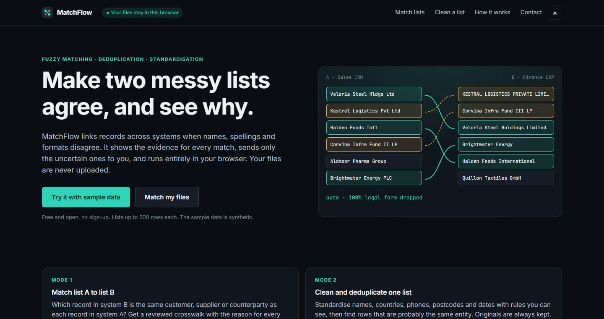Open the Match lists nav item
This screenshot has height=319, width=604.
point(410,13)
